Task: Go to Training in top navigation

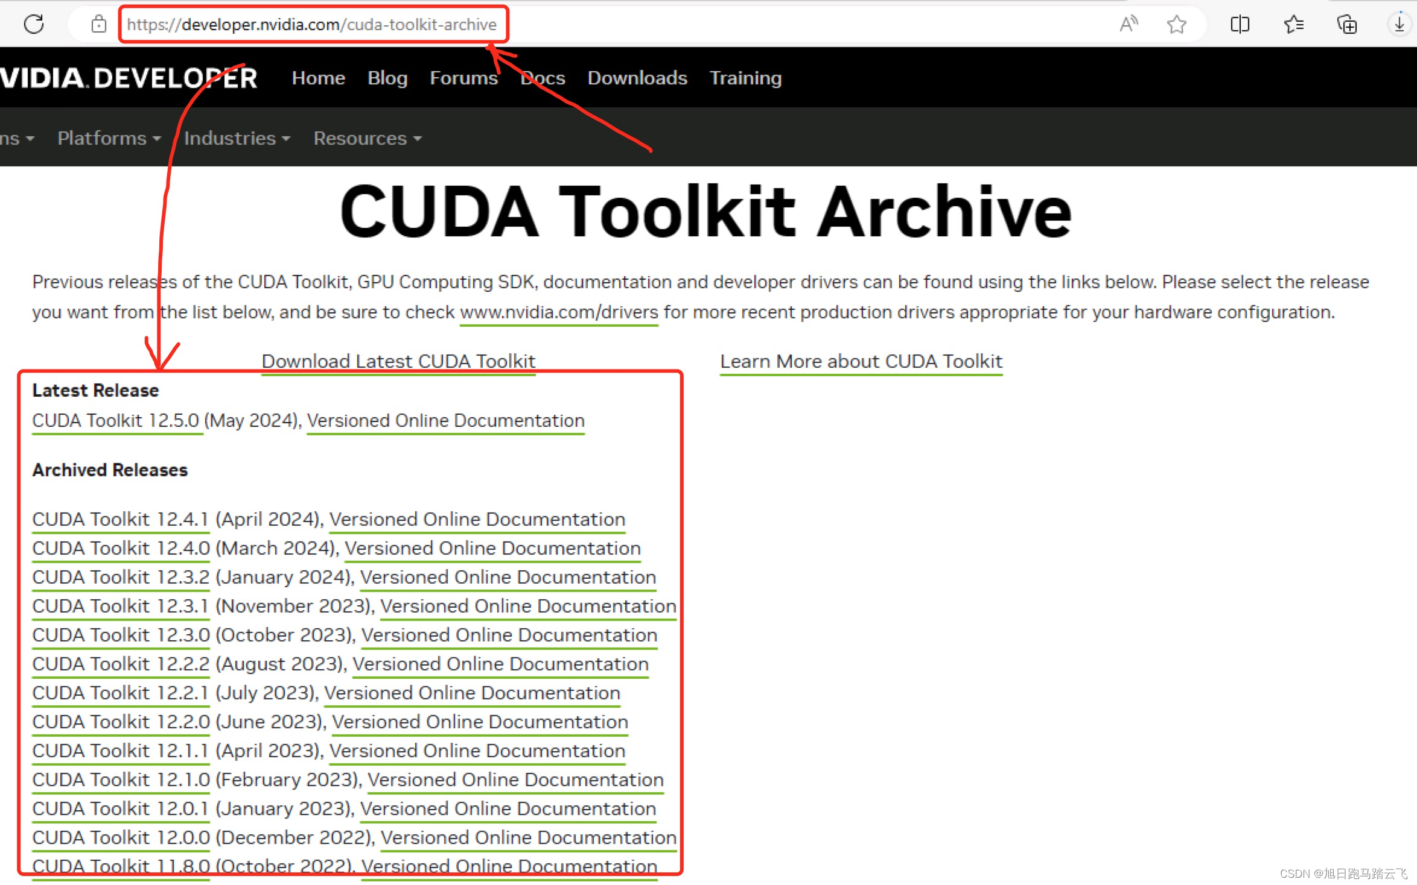Action: pos(745,78)
